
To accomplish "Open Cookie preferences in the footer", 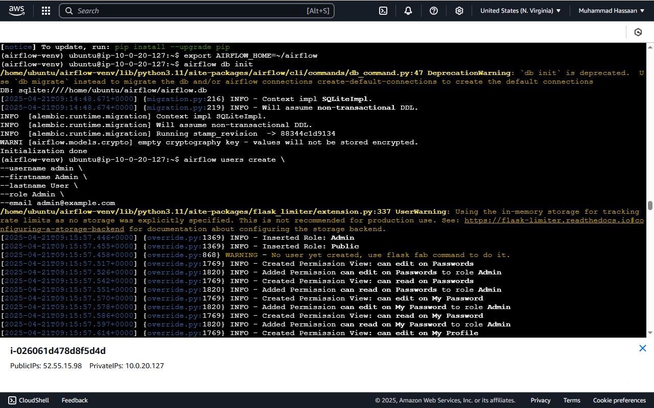I will click(x=619, y=400).
